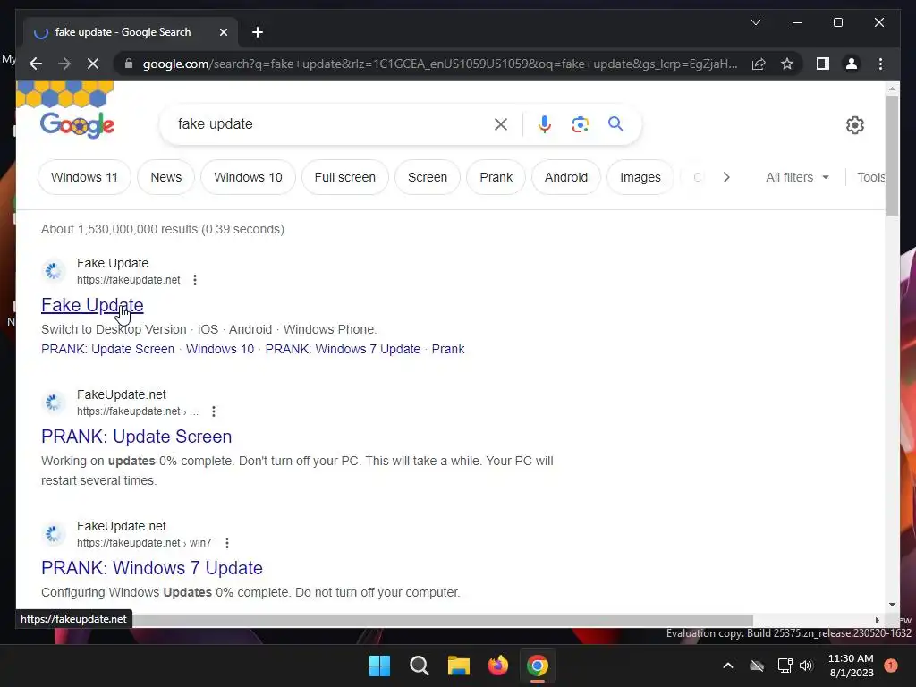Screen dimensions: 916x687
Task: Open Chrome three-dot menu
Action: point(880,64)
